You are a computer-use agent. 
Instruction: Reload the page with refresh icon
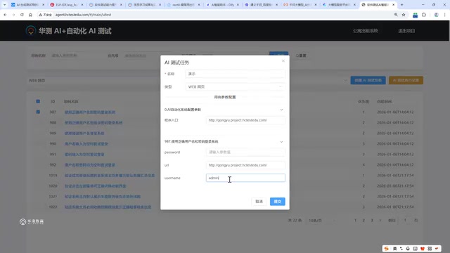[22, 15]
